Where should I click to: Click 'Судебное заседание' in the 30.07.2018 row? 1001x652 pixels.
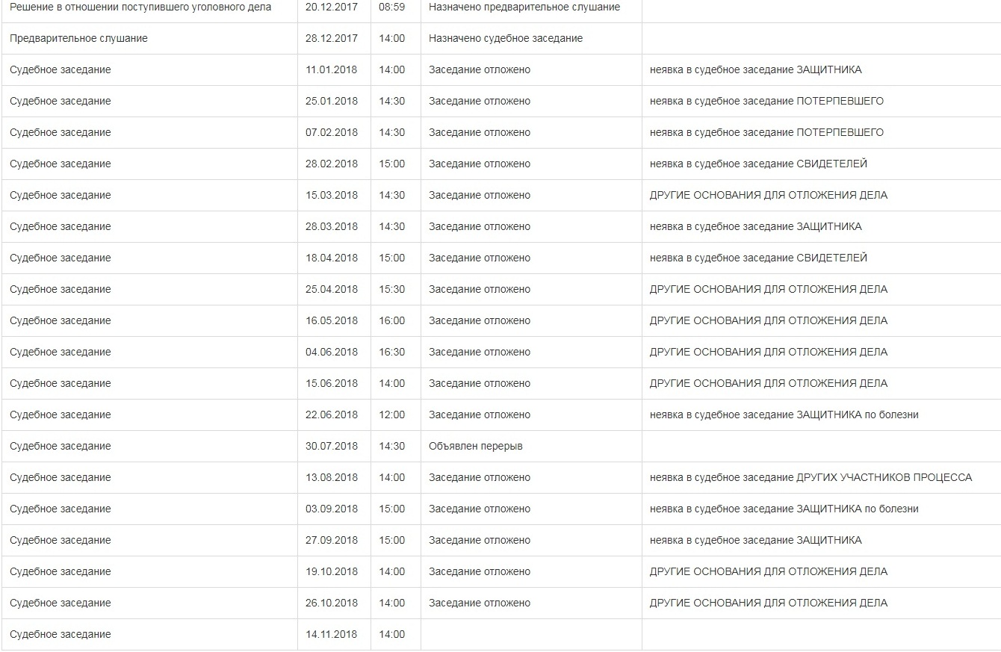click(61, 446)
